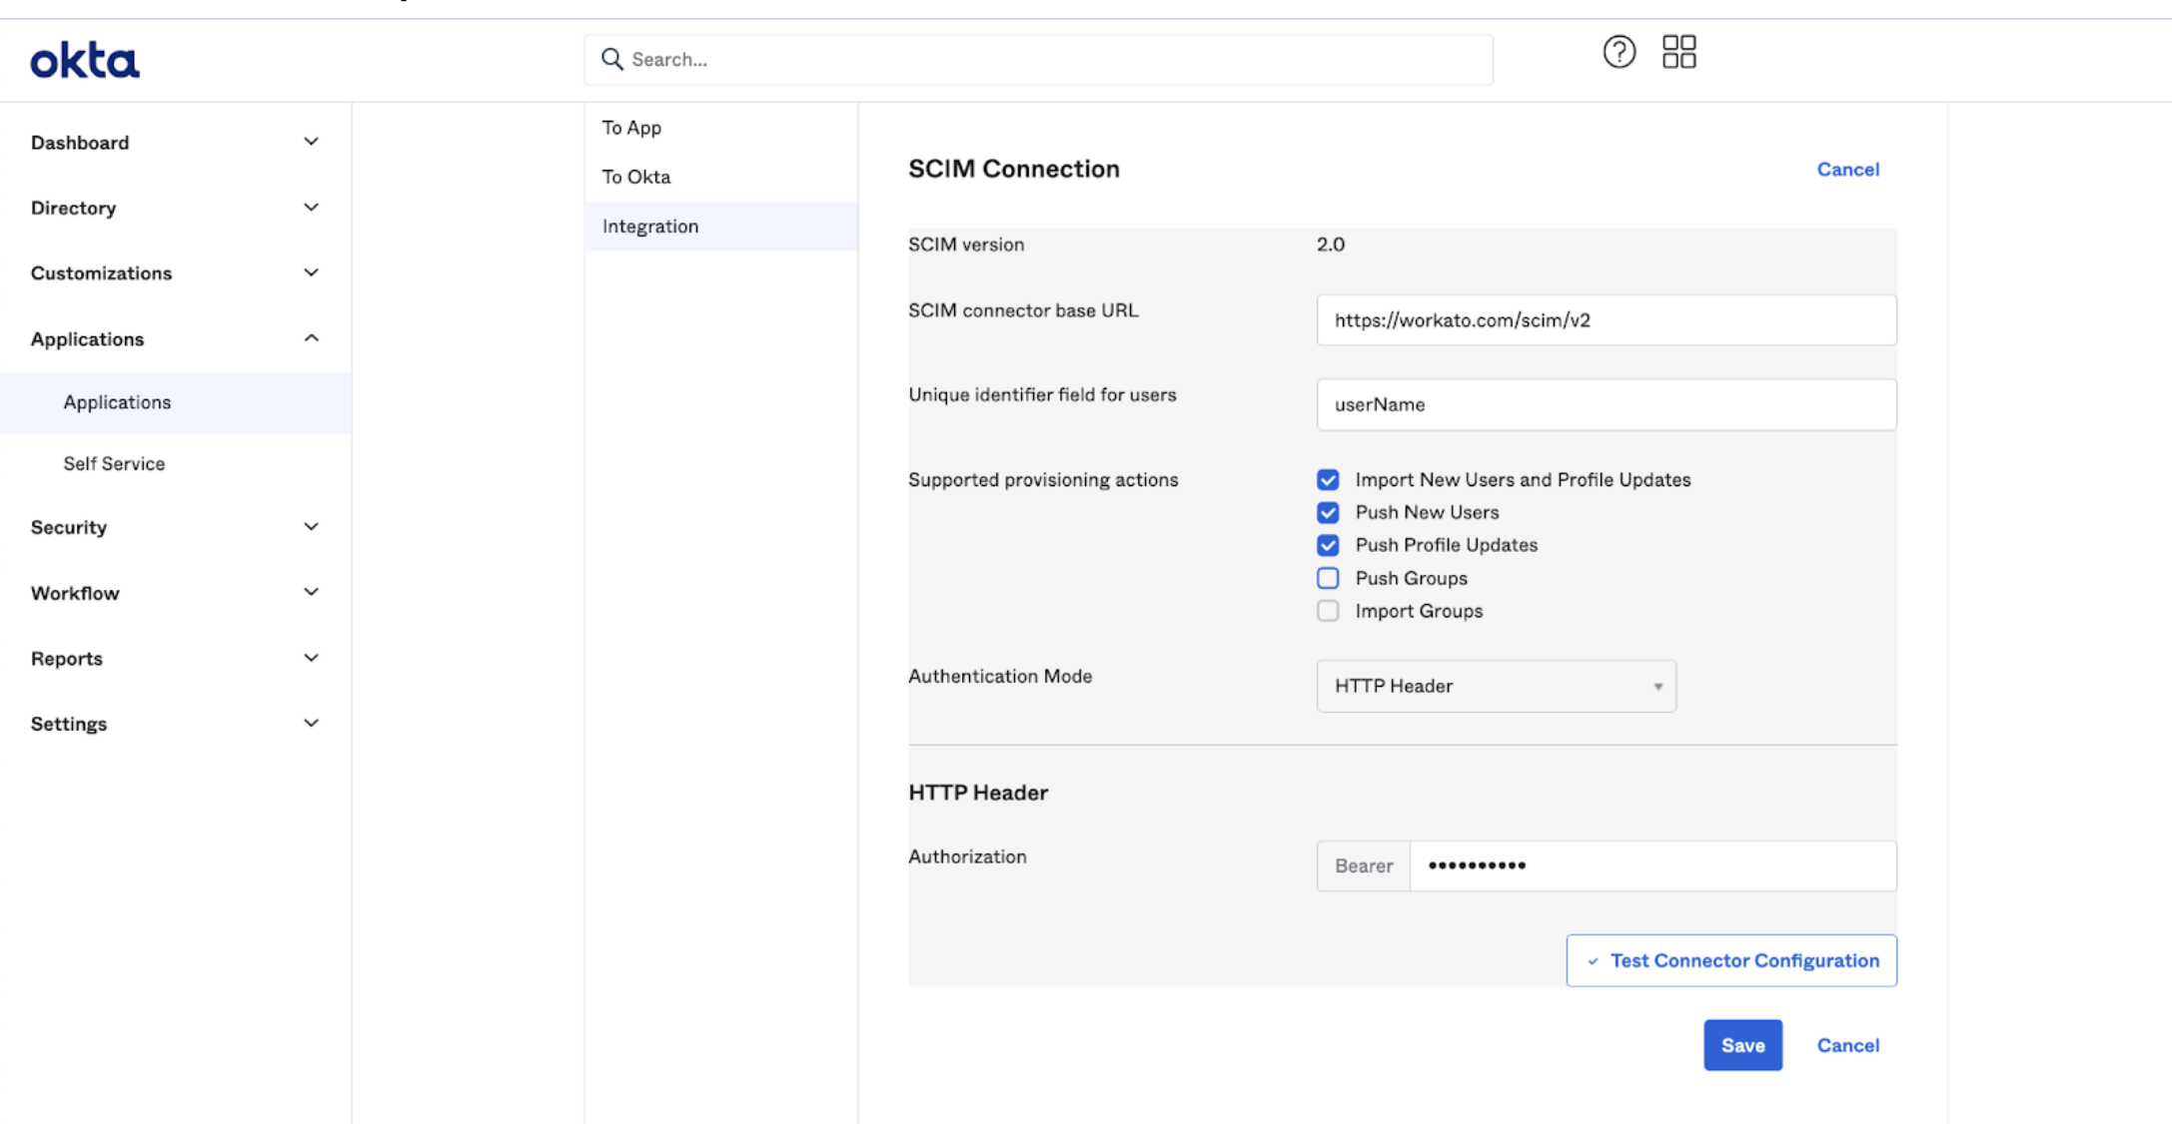Open Self Service sidebar item
The image size is (2172, 1124).
click(114, 463)
